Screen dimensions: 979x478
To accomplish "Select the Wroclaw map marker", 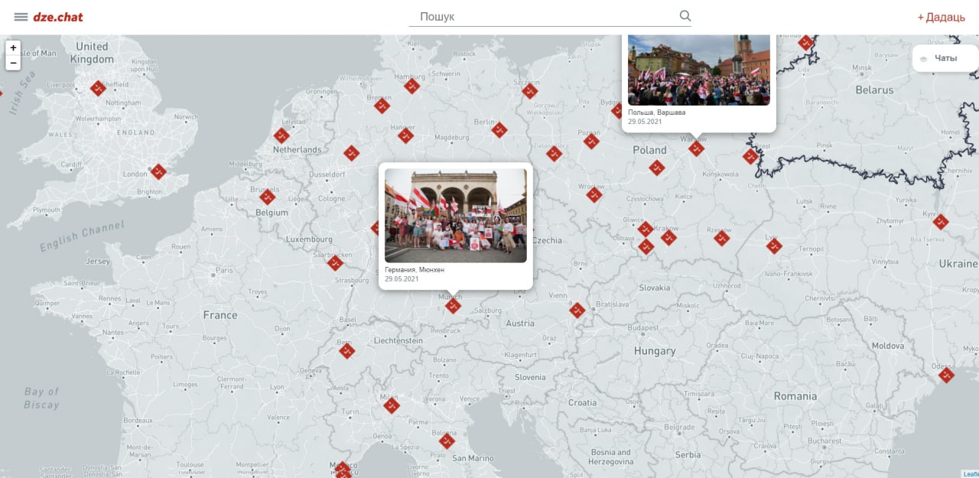I will tap(594, 194).
